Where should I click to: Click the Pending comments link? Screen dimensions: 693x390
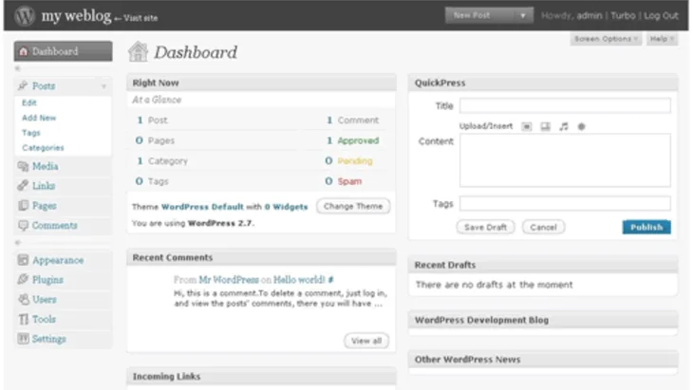tap(355, 160)
